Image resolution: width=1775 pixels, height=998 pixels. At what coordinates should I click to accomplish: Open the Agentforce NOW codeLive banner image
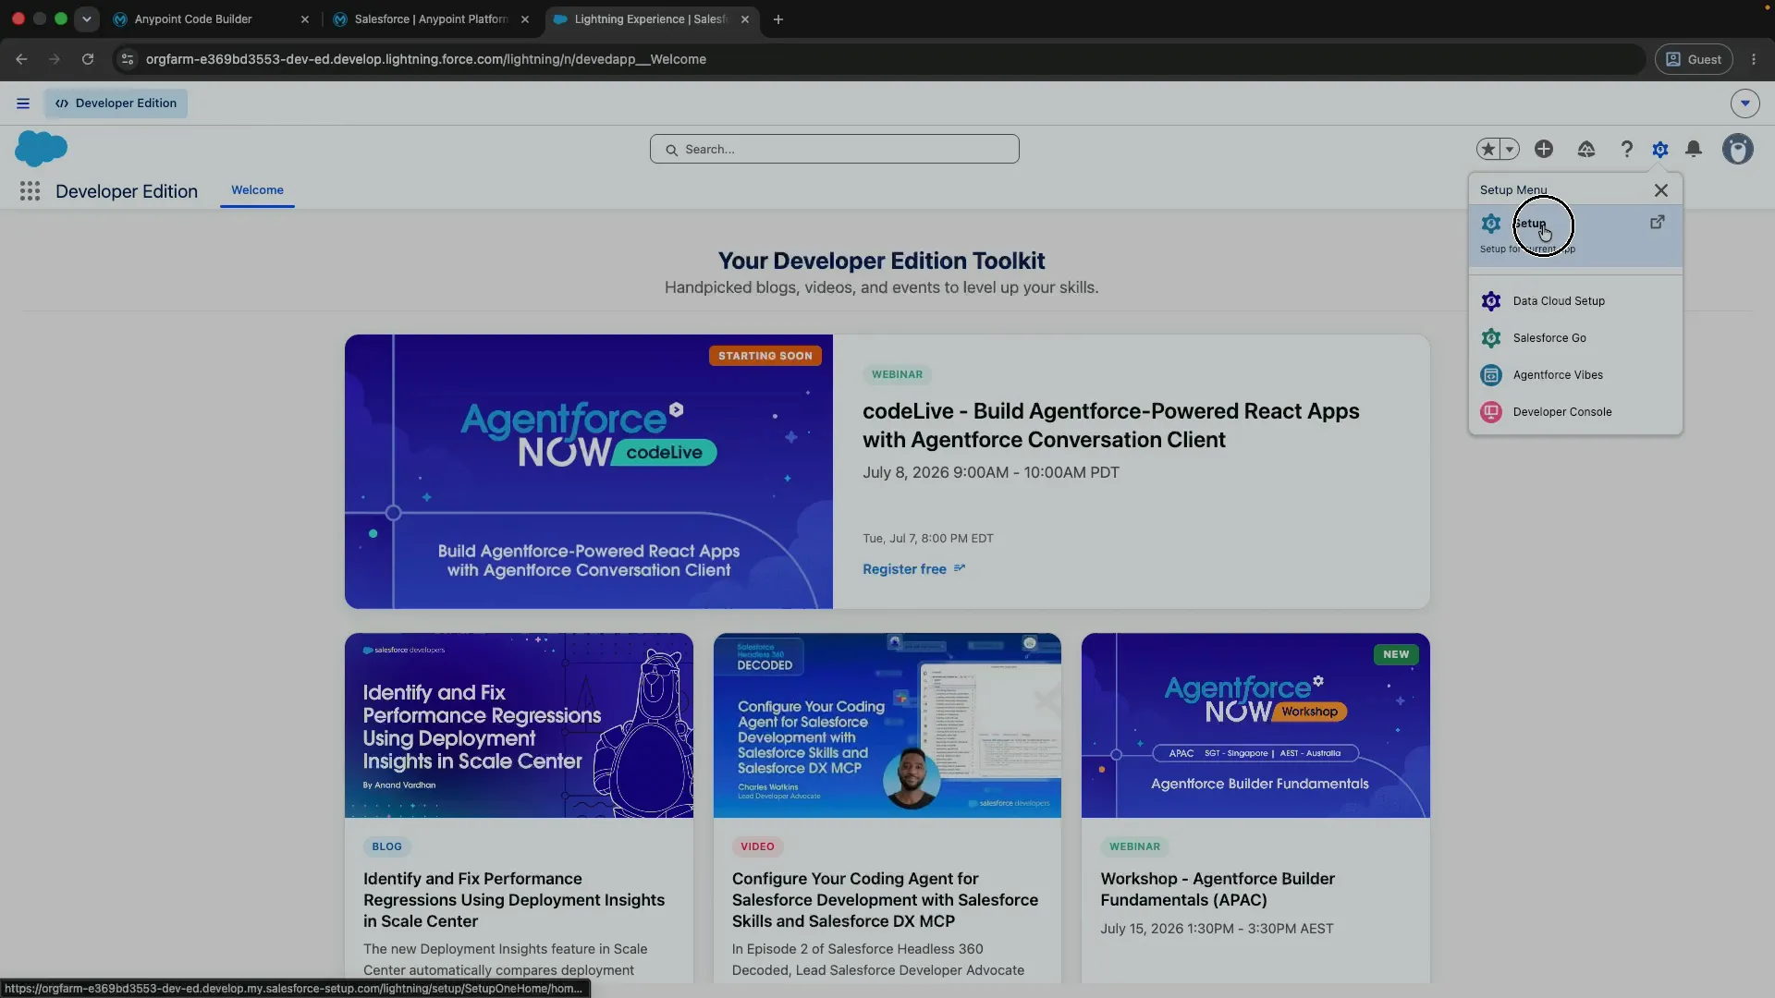588,471
